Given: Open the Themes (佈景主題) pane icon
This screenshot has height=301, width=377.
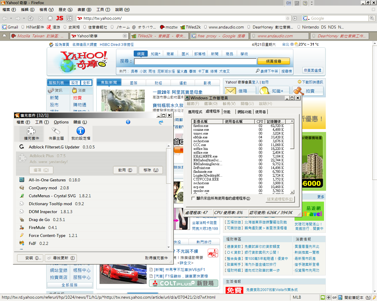Looking at the screenshot, I should [56, 133].
